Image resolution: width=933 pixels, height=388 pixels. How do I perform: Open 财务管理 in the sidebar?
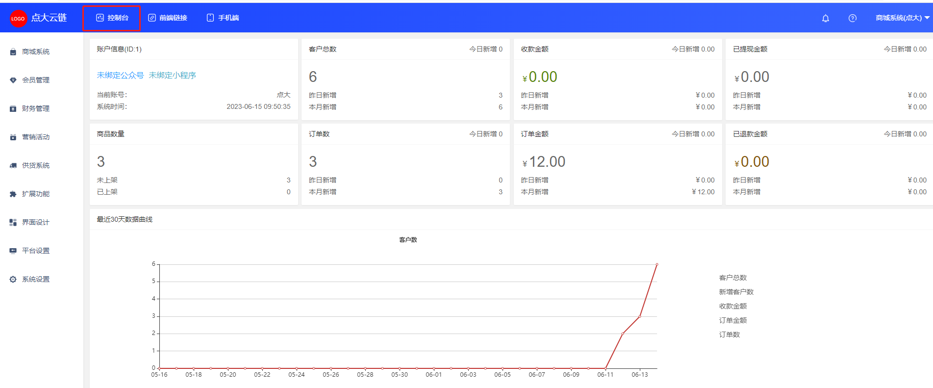[36, 108]
